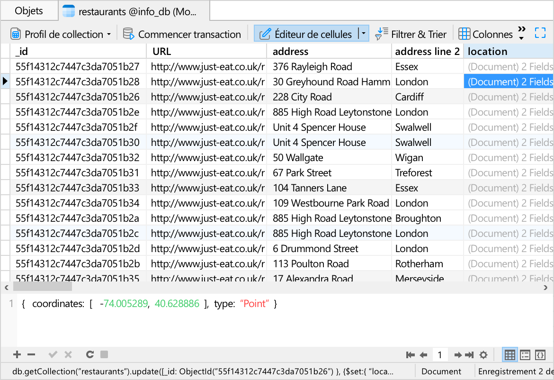
Task: Expand the Éditeur de cellules dropdown arrow
Action: (363, 34)
